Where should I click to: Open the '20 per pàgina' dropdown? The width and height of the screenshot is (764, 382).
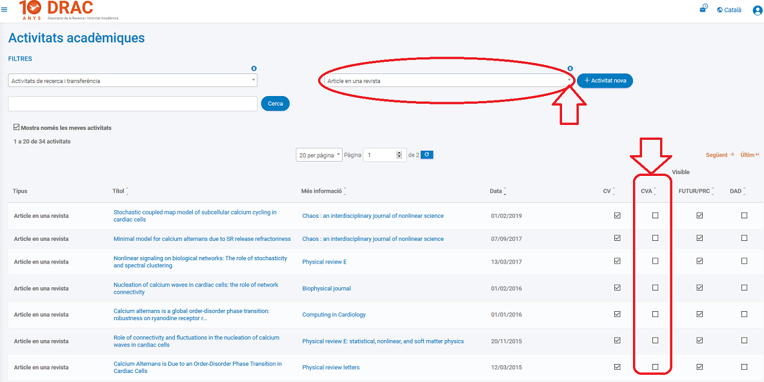pos(319,155)
